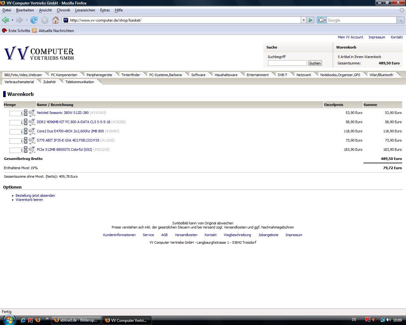Viewport: 406px width, 325px height.
Task: Click the Google search magnifier button
Action: click(x=400, y=20)
